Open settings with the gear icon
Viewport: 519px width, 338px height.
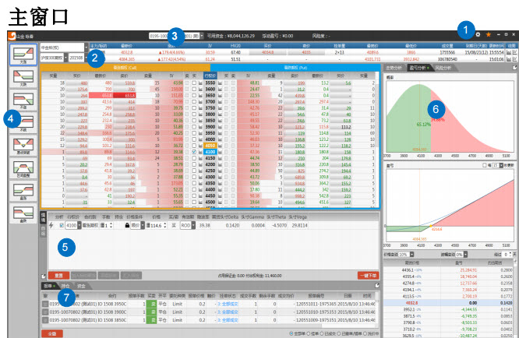(478, 34)
